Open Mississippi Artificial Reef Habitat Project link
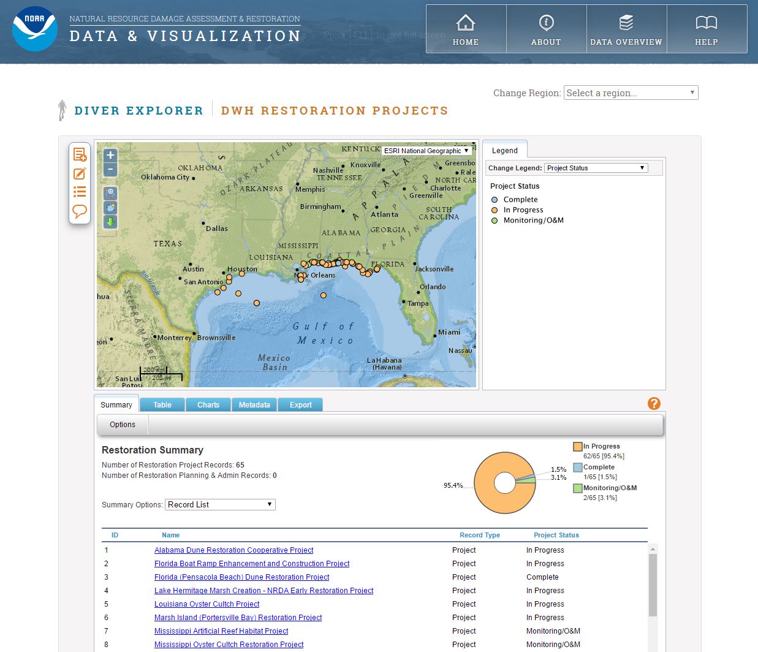This screenshot has height=652, width=758. point(221,631)
